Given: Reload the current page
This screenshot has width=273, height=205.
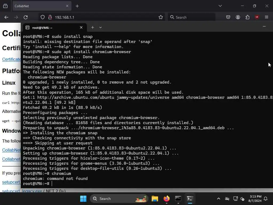Looking at the screenshot, I should tap(26, 17).
